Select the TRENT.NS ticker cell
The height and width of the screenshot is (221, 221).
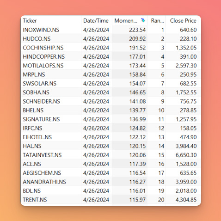click(35, 200)
